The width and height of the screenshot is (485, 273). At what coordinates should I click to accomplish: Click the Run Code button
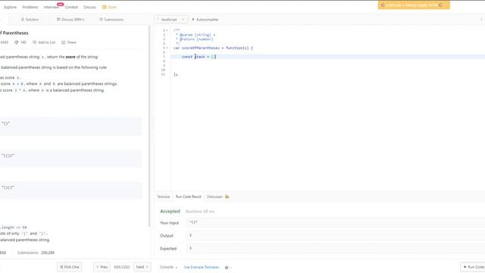473,267
